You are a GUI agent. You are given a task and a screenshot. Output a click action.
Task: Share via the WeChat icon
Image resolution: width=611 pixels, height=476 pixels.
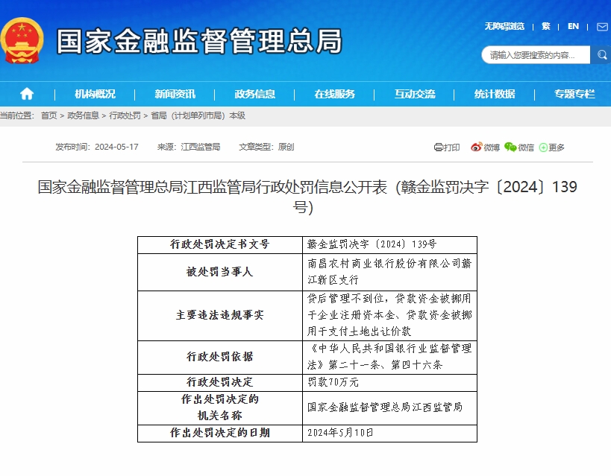click(510, 147)
